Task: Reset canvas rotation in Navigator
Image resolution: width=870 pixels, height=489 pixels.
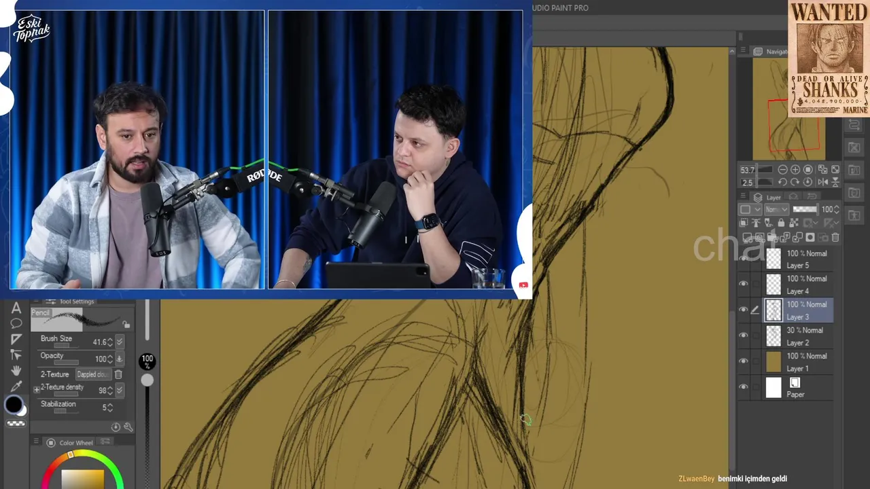Action: pyautogui.click(x=808, y=182)
